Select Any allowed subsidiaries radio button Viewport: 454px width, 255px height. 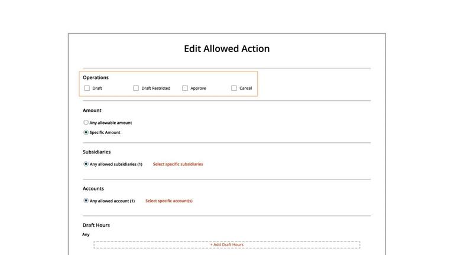[x=86, y=164]
